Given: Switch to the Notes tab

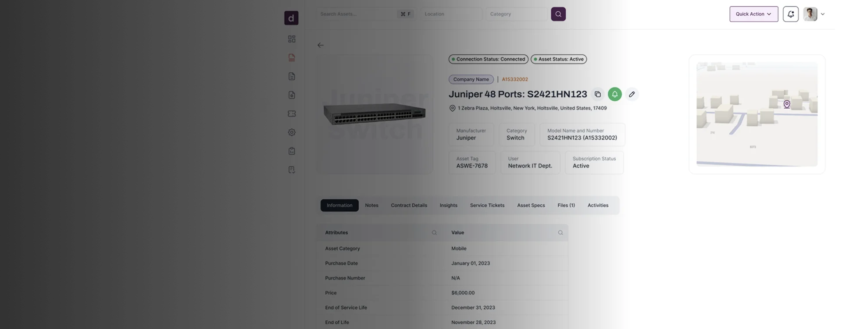Looking at the screenshot, I should click(371, 205).
